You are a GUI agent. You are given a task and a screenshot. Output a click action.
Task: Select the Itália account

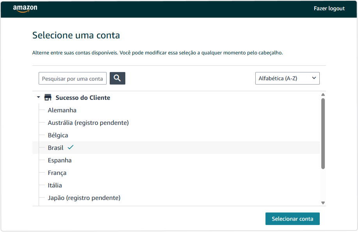coord(55,185)
